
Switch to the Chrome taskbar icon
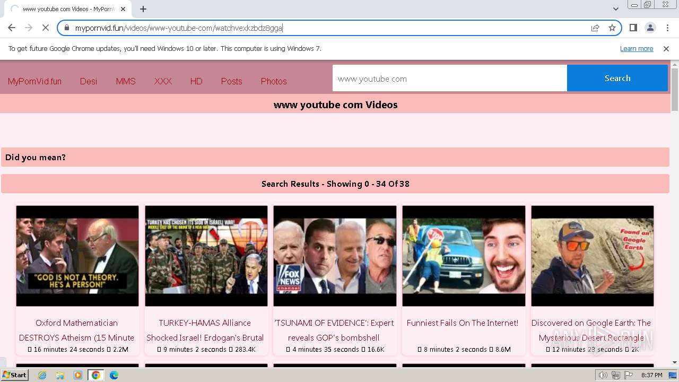tap(95, 375)
